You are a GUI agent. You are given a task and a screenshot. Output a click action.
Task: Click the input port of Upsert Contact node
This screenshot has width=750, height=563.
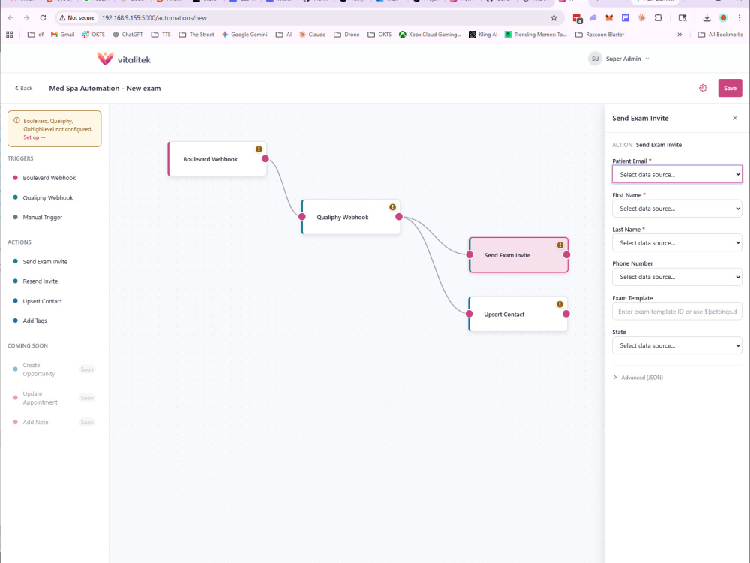point(469,314)
